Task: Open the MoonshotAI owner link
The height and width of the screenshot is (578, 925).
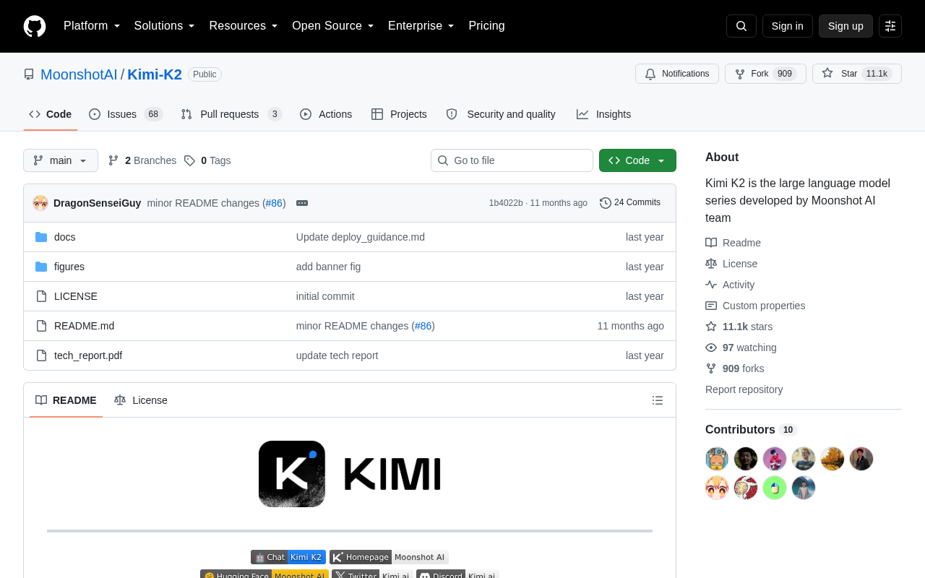Action: click(79, 74)
